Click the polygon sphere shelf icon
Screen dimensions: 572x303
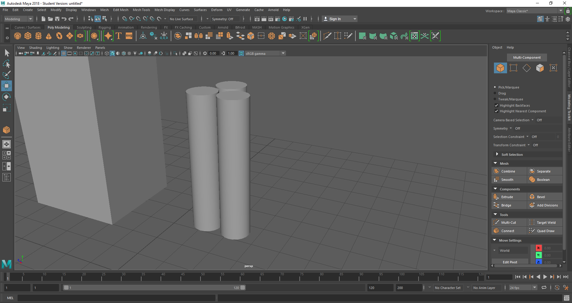[x=18, y=36]
